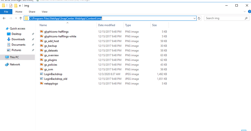Select the gs_svm PNG icon

(x=41, y=69)
